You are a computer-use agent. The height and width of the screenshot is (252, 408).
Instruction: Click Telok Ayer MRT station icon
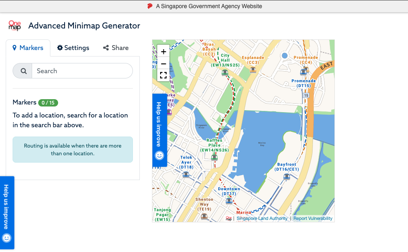tap(186, 174)
